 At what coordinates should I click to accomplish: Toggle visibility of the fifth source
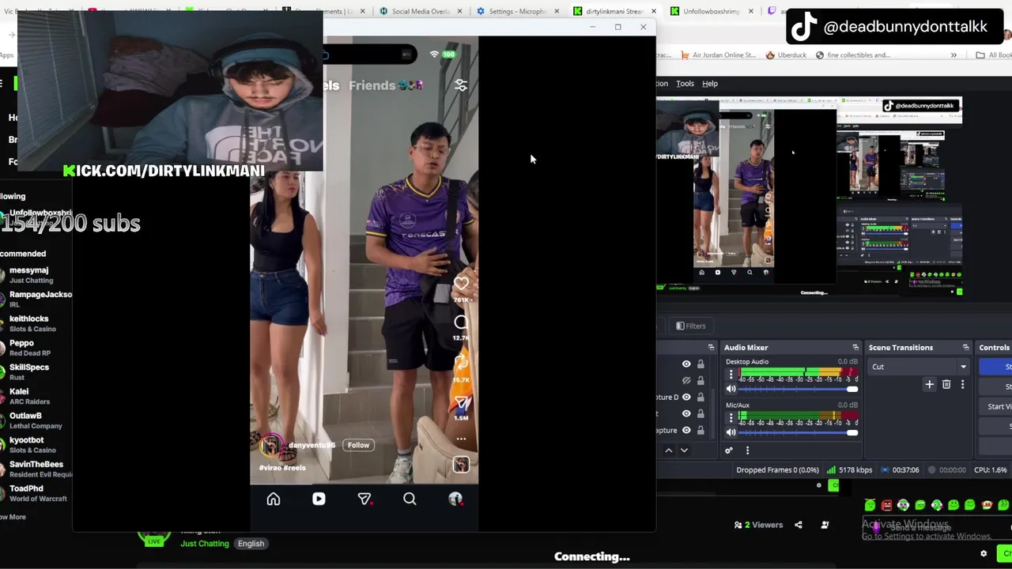point(686,430)
